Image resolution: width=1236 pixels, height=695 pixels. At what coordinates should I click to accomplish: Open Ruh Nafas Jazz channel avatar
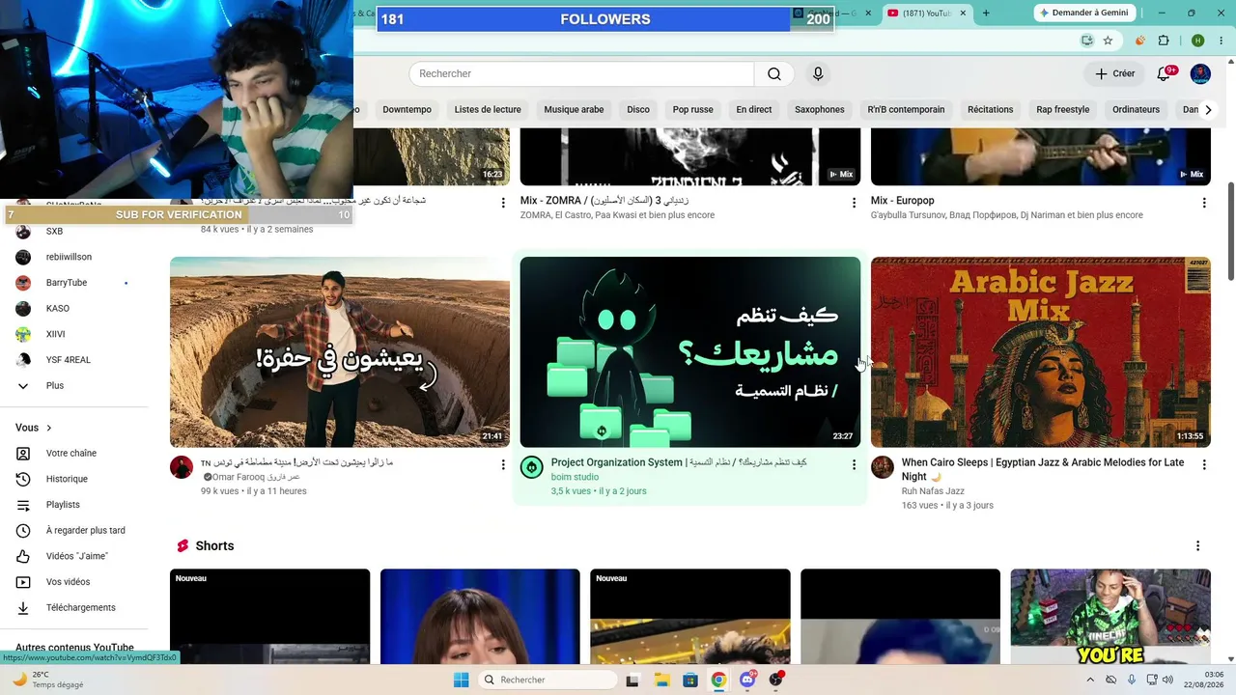(x=883, y=467)
